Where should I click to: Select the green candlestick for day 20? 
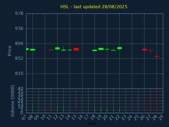point(107,49)
